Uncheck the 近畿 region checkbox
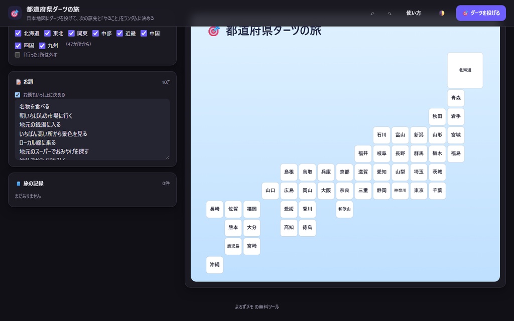This screenshot has height=321, width=514. click(119, 33)
